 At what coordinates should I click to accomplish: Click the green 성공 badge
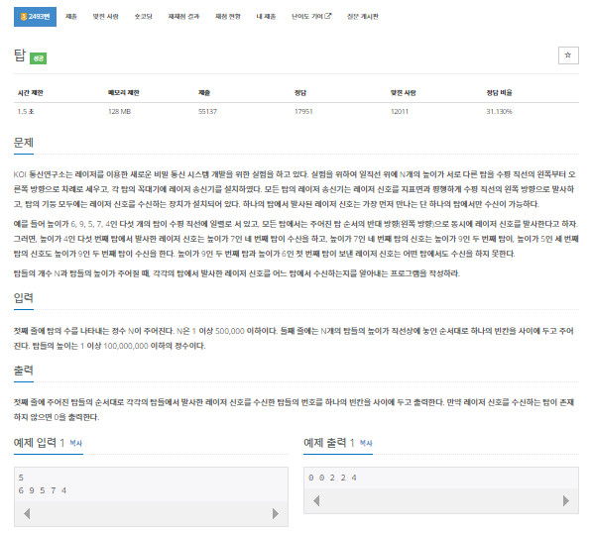click(38, 58)
